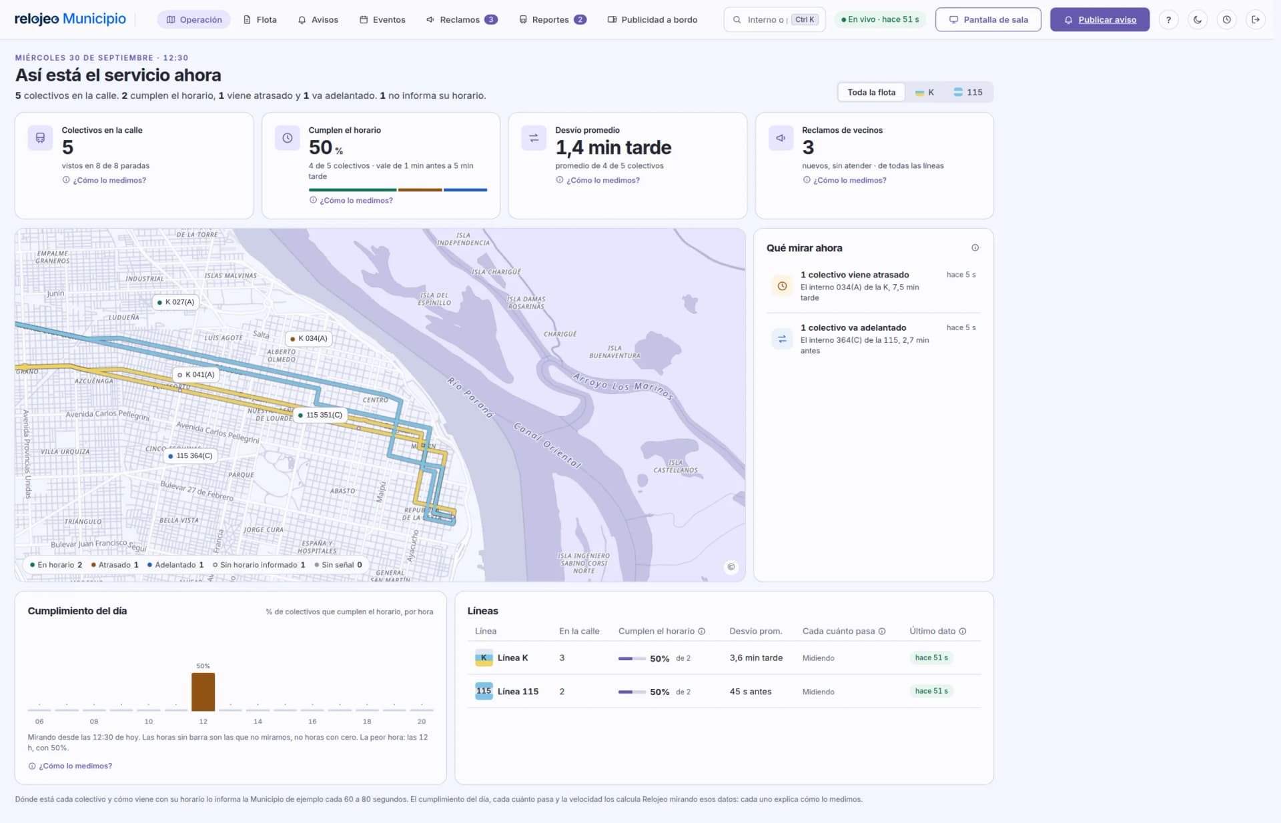Screen dimensions: 1281x823
Task: Open alert 1 colectivo va adelantado
Action: coord(873,339)
